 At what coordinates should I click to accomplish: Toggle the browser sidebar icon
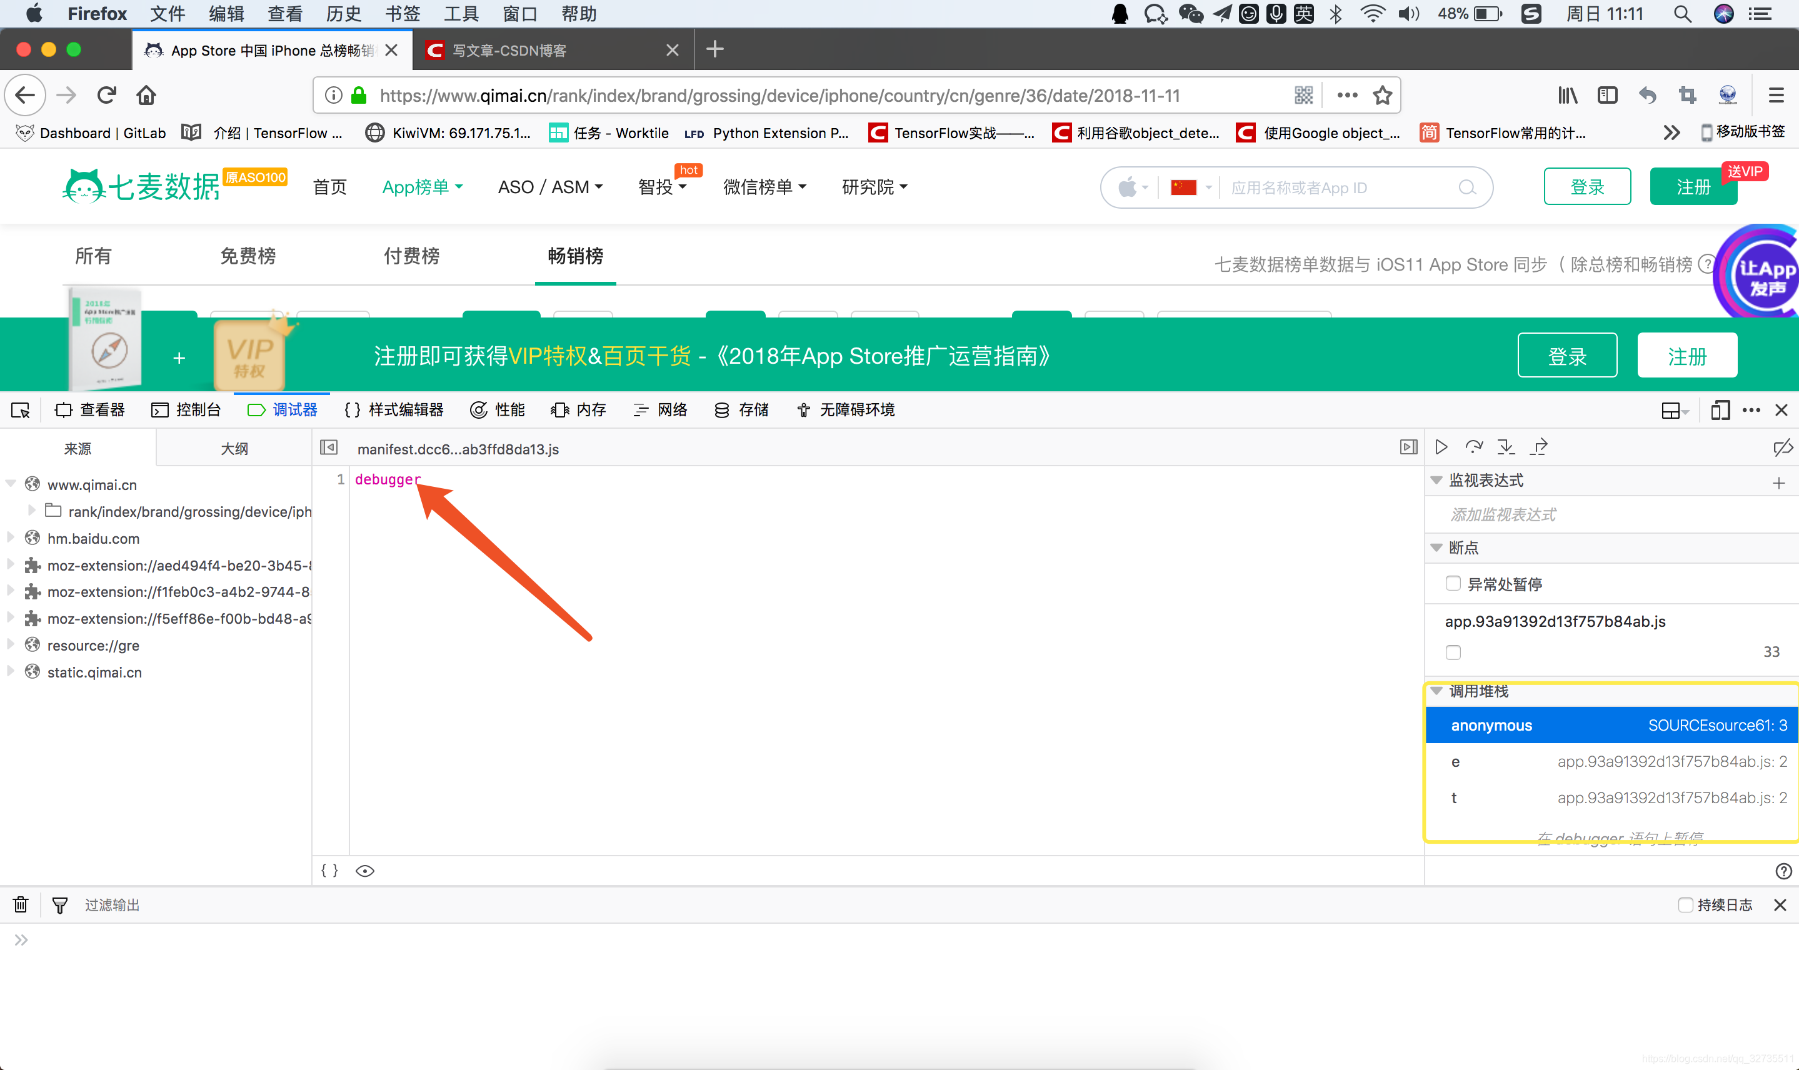coord(1607,95)
